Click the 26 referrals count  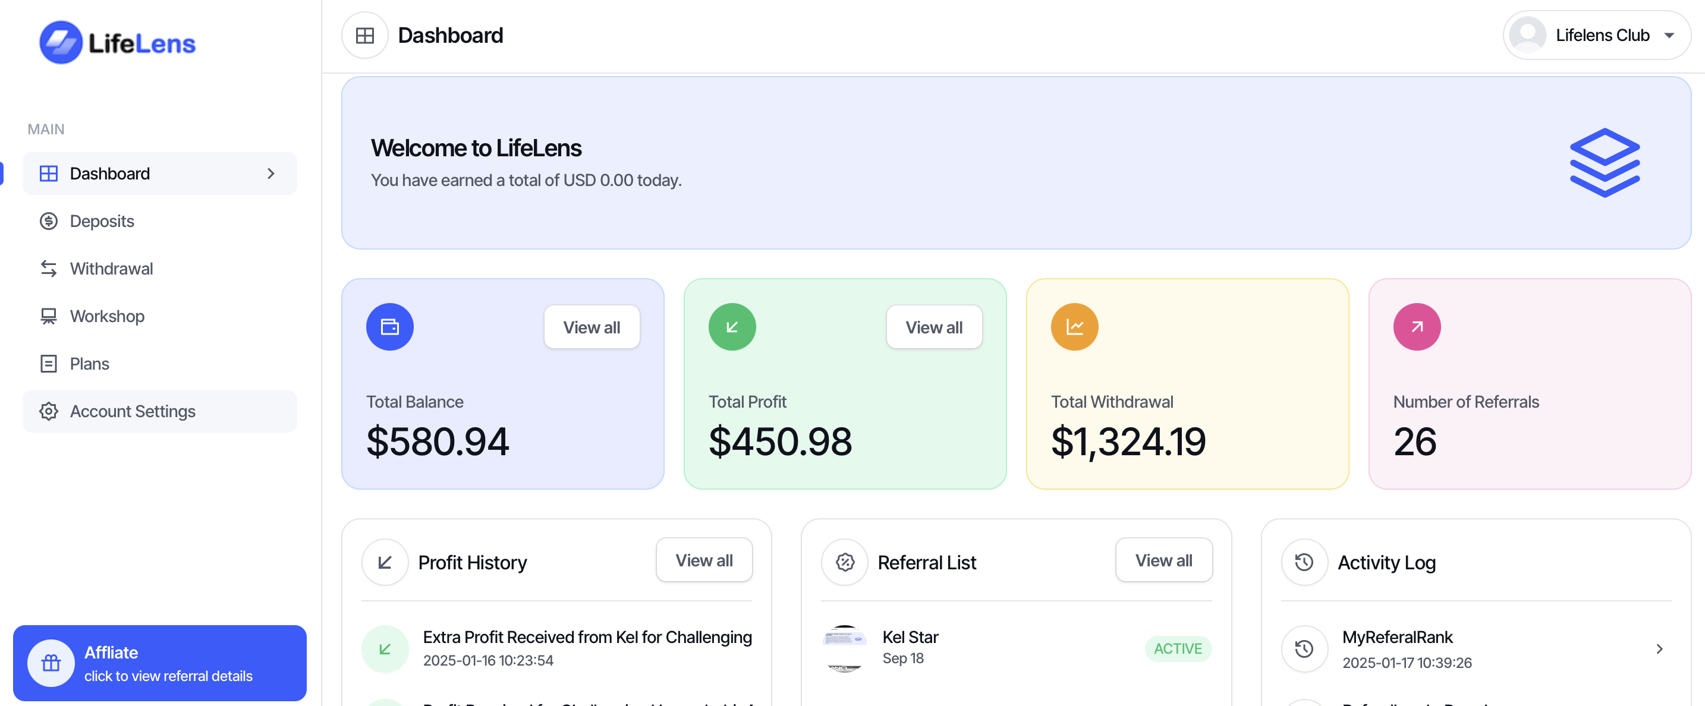(1415, 442)
